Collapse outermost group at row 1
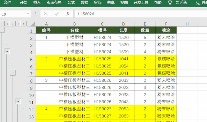 pos(2,30)
